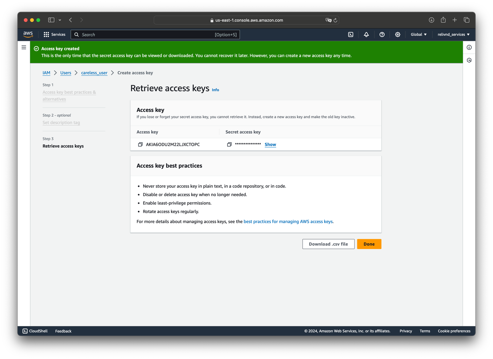
Task: Click the Download .csv file button
Action: point(328,244)
